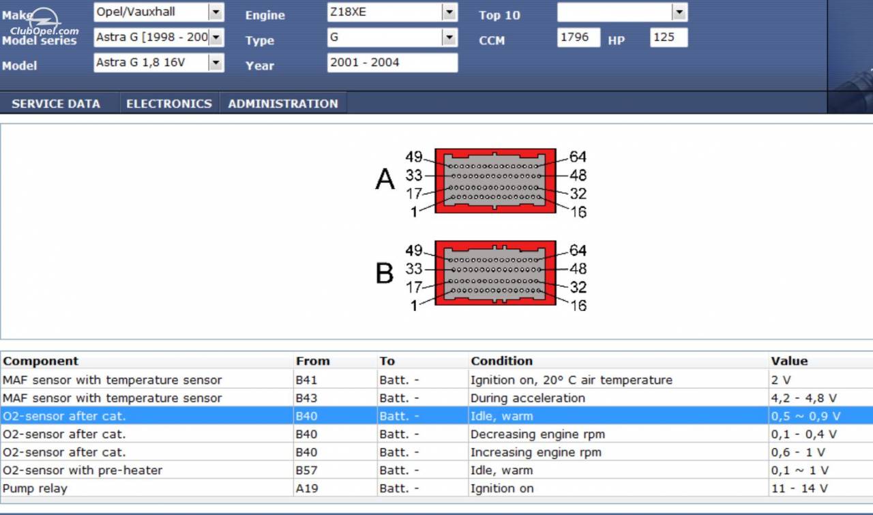This screenshot has width=873, height=515.
Task: Click connector B diagram
Action: click(x=496, y=273)
